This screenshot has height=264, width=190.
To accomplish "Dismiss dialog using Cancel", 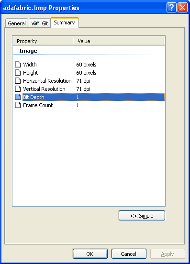I will [129, 254].
